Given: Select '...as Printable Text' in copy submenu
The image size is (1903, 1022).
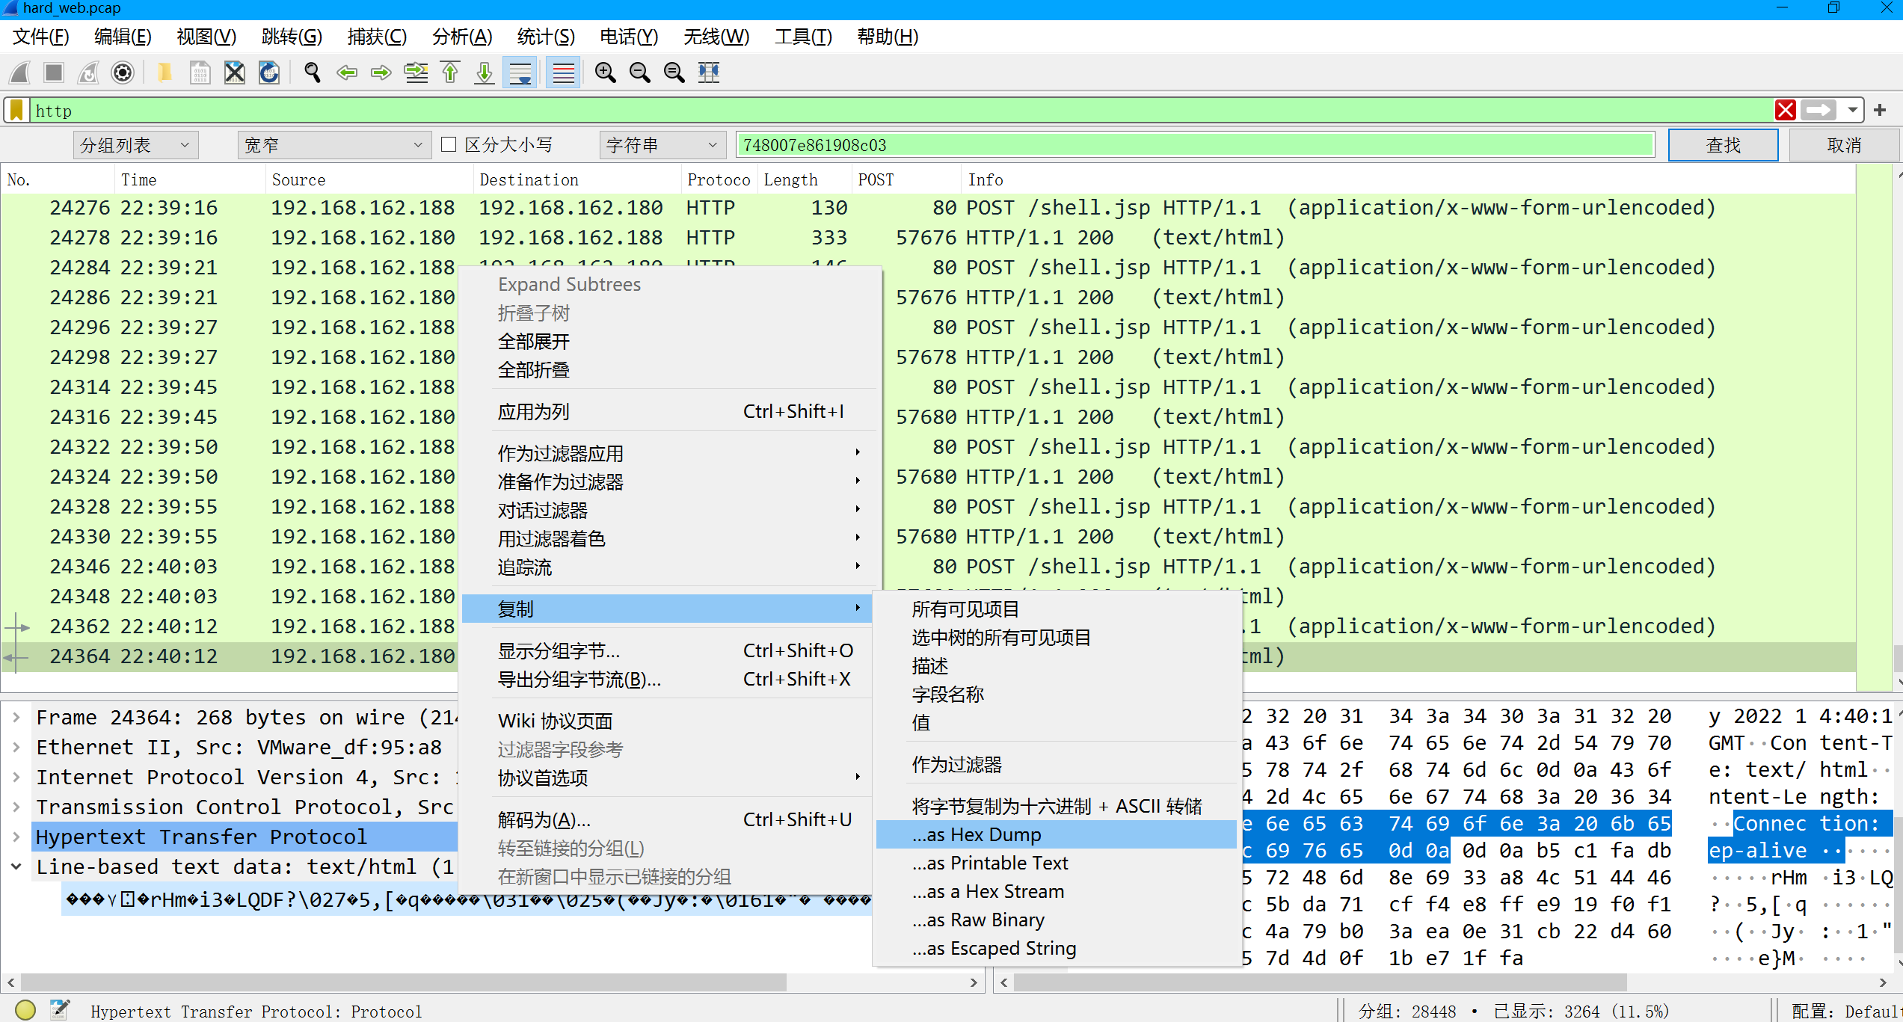Looking at the screenshot, I should [989, 863].
